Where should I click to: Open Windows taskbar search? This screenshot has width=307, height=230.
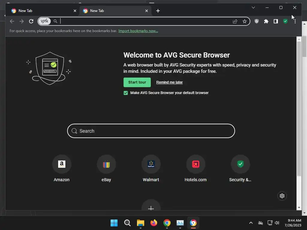tap(127, 223)
